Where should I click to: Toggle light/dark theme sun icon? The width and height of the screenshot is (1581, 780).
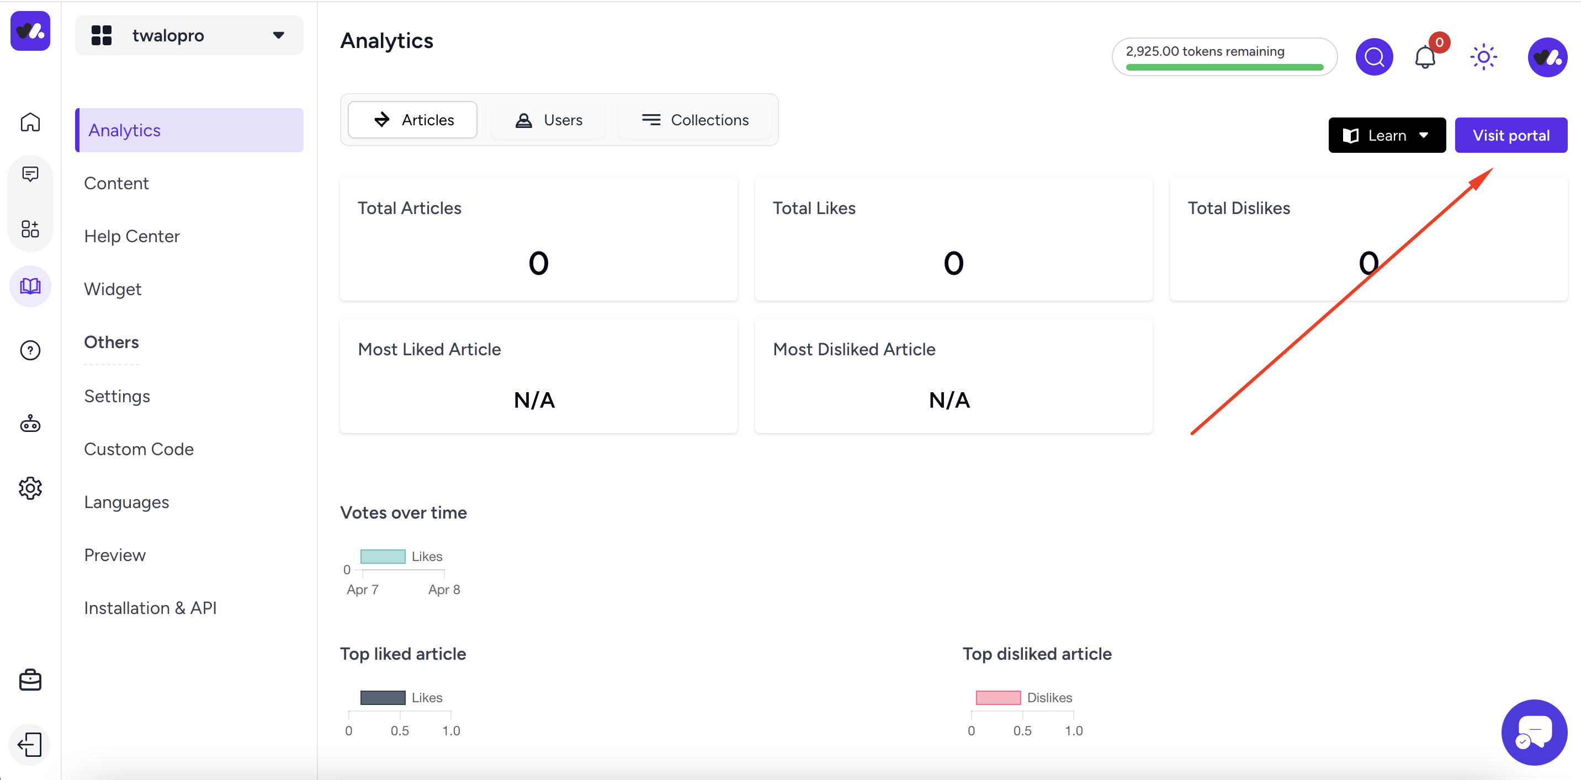(x=1483, y=57)
